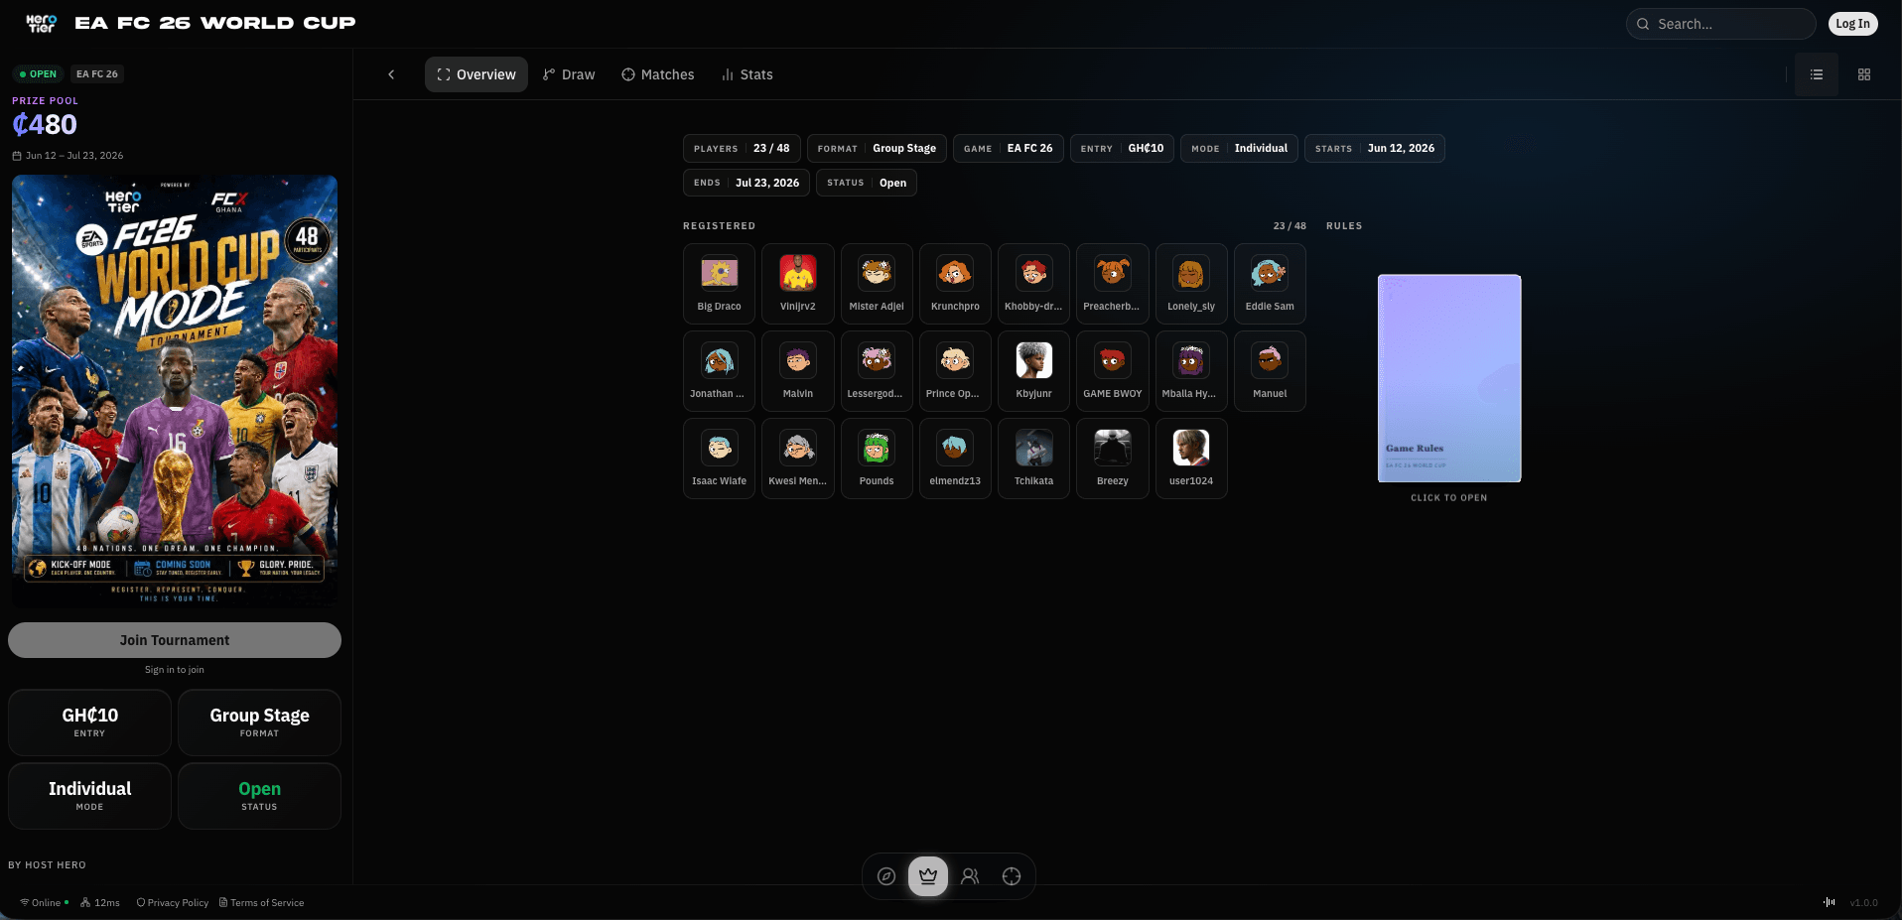View Tchikata's profile avatar

click(x=1033, y=448)
